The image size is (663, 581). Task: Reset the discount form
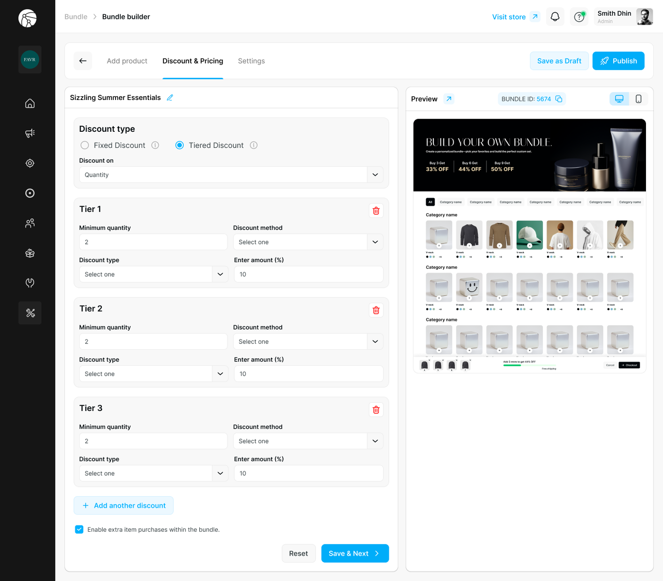pyautogui.click(x=298, y=553)
